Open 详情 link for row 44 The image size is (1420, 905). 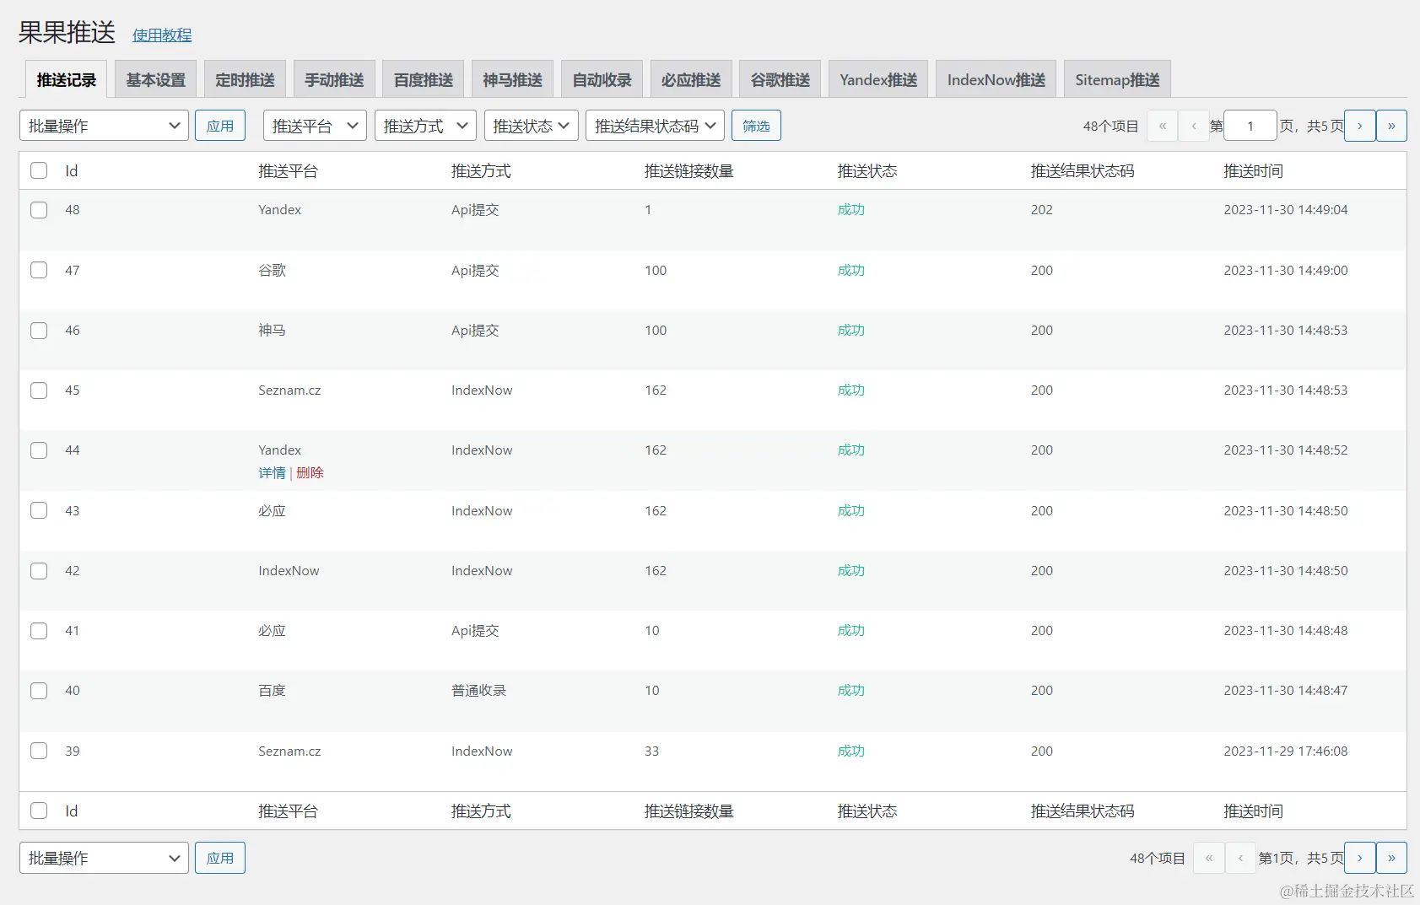click(x=272, y=473)
